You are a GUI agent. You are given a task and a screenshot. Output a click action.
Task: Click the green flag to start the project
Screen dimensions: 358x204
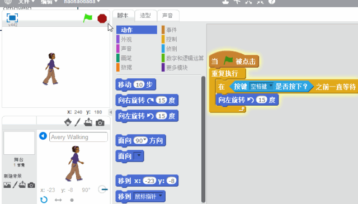[88, 18]
